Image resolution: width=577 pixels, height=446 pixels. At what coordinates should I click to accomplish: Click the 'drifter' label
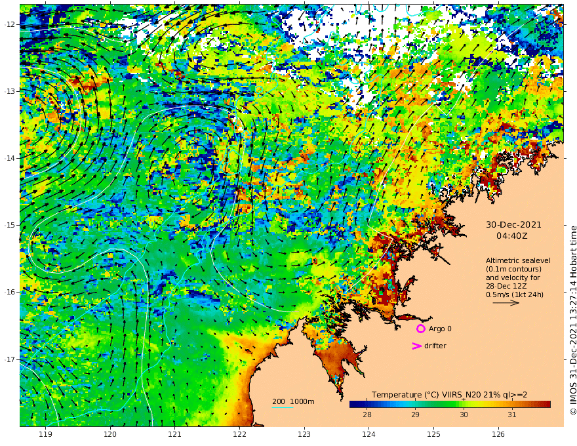pyautogui.click(x=435, y=346)
